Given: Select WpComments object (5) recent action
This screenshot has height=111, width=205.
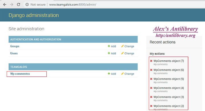Looking at the screenshot, I should click(x=169, y=79).
